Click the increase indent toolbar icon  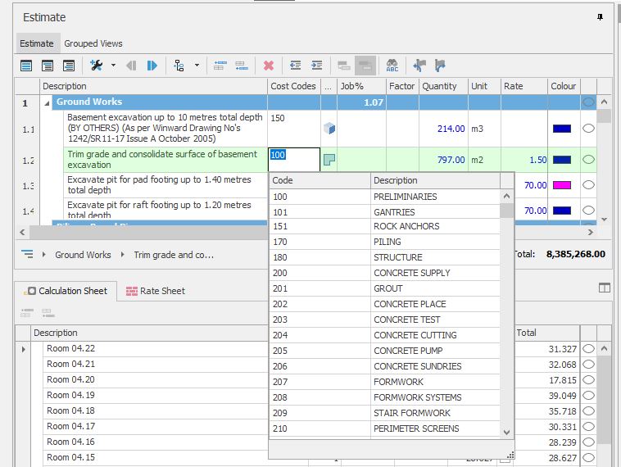point(317,66)
